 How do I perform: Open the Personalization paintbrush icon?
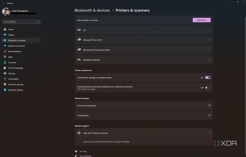point(5,51)
